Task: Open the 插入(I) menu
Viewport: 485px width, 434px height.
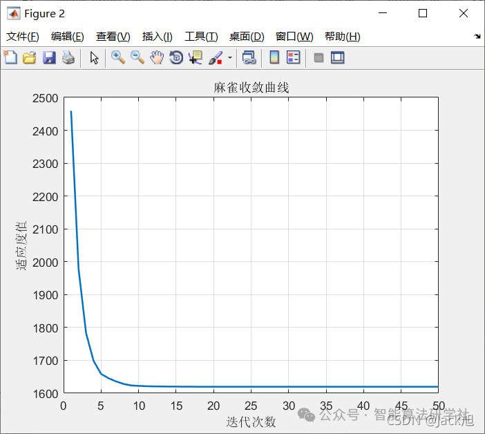Action: [157, 37]
